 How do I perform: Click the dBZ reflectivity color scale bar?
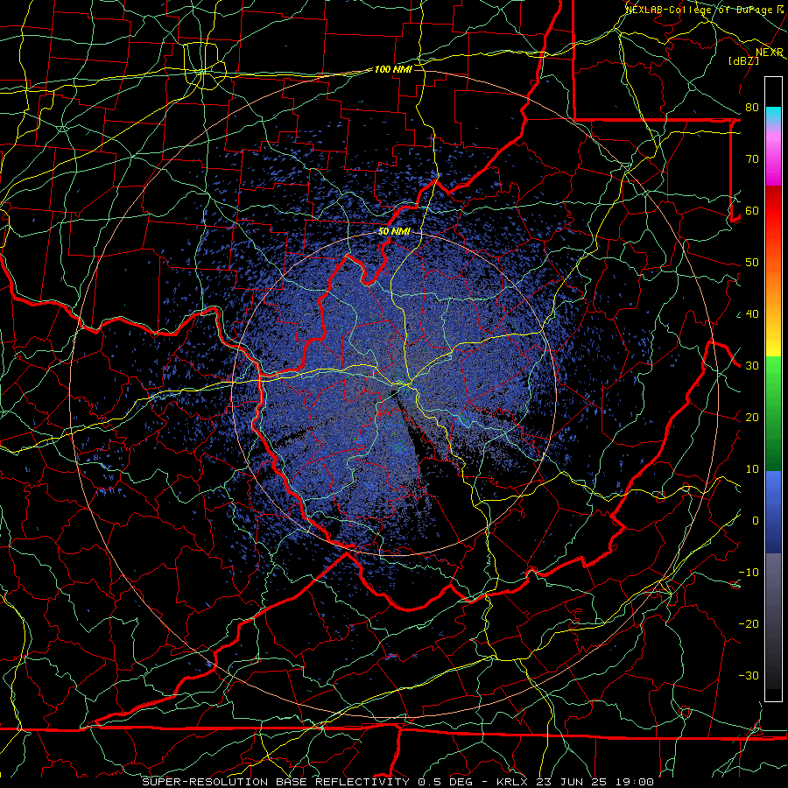773,389
